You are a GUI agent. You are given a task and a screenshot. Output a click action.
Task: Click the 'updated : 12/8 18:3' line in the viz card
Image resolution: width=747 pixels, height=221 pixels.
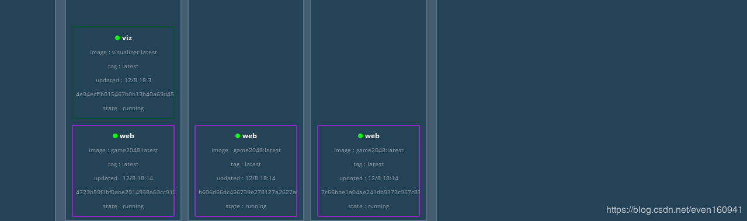[123, 80]
